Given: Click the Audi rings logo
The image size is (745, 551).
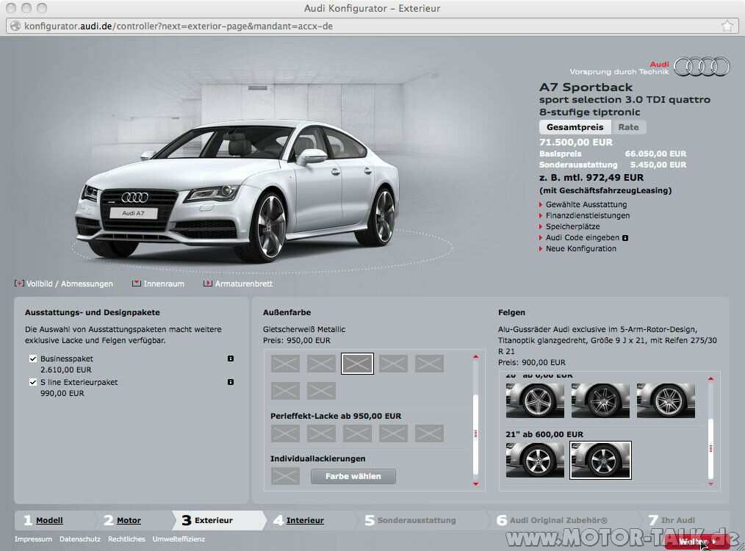Looking at the screenshot, I should (701, 66).
